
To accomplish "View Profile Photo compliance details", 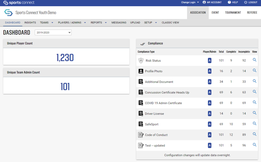I will (x=254, y=71).
